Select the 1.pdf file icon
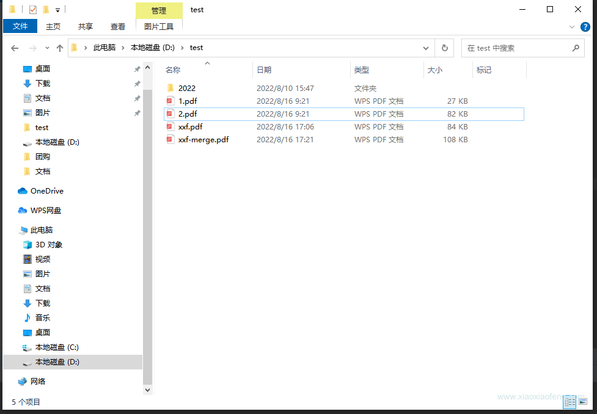This screenshot has height=414, width=597. click(170, 101)
